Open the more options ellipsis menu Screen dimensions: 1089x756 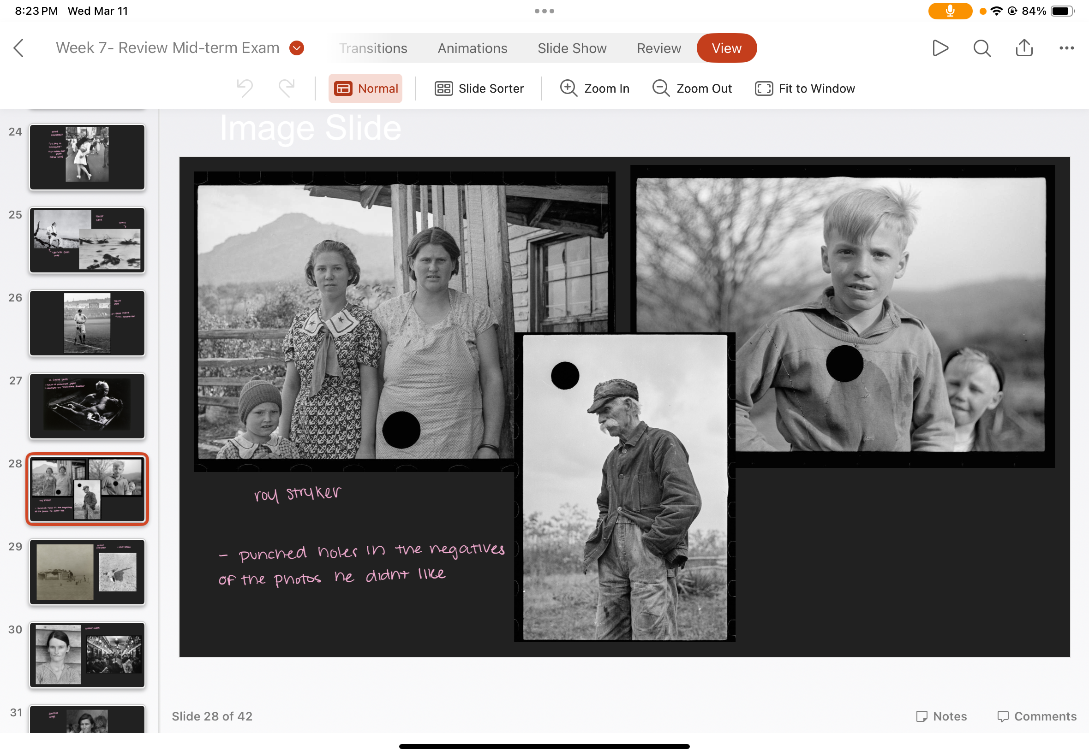pos(1066,48)
